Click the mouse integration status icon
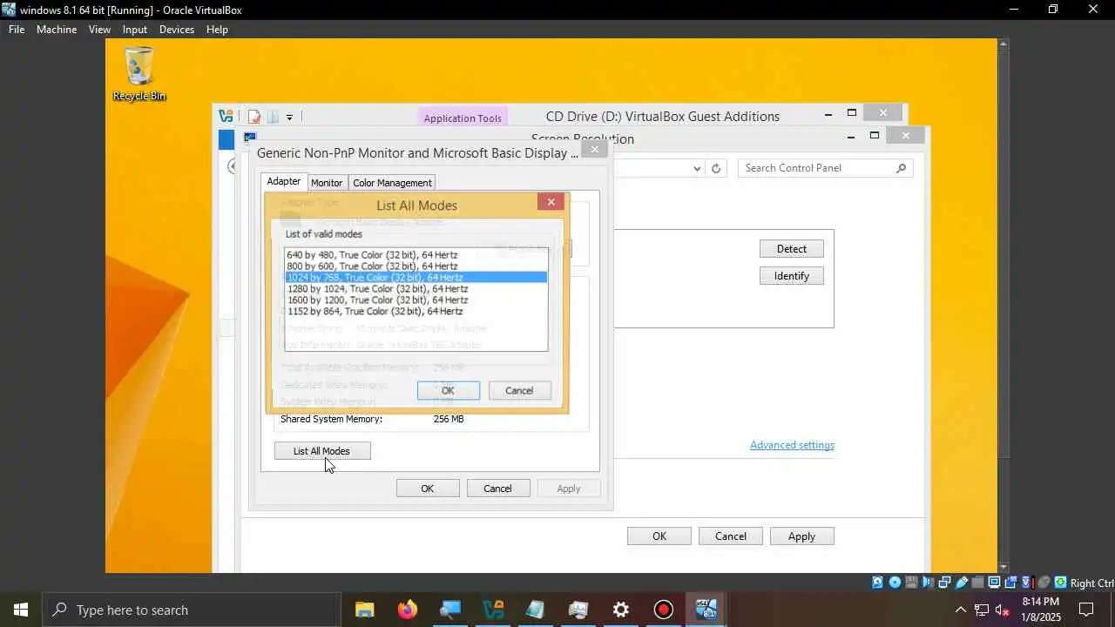The image size is (1115, 627). tap(1044, 583)
